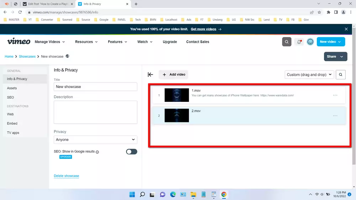This screenshot has width=356, height=200.
Task: Open the browser extensions puzzle icon
Action: point(328,12)
